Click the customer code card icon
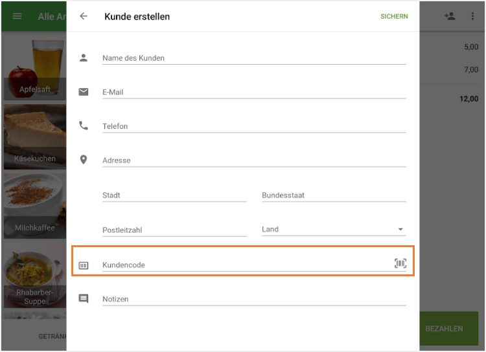 (84, 265)
